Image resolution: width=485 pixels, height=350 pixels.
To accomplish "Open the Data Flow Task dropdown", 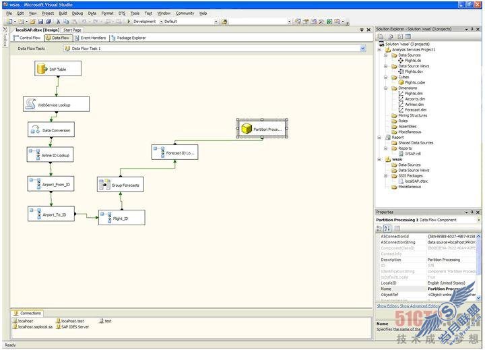I will 363,49.
